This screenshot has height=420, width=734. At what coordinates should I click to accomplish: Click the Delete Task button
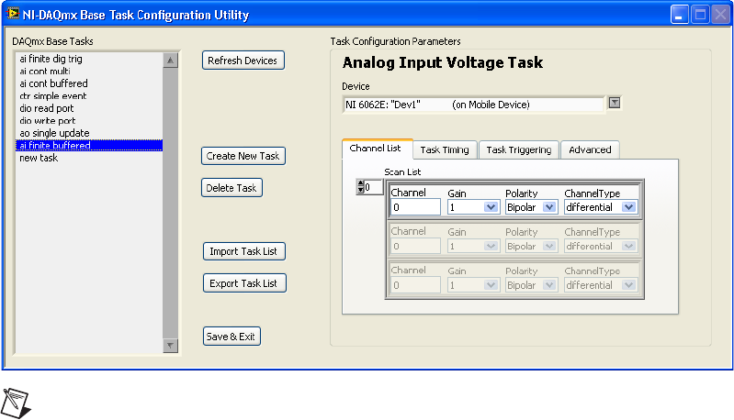(x=232, y=187)
